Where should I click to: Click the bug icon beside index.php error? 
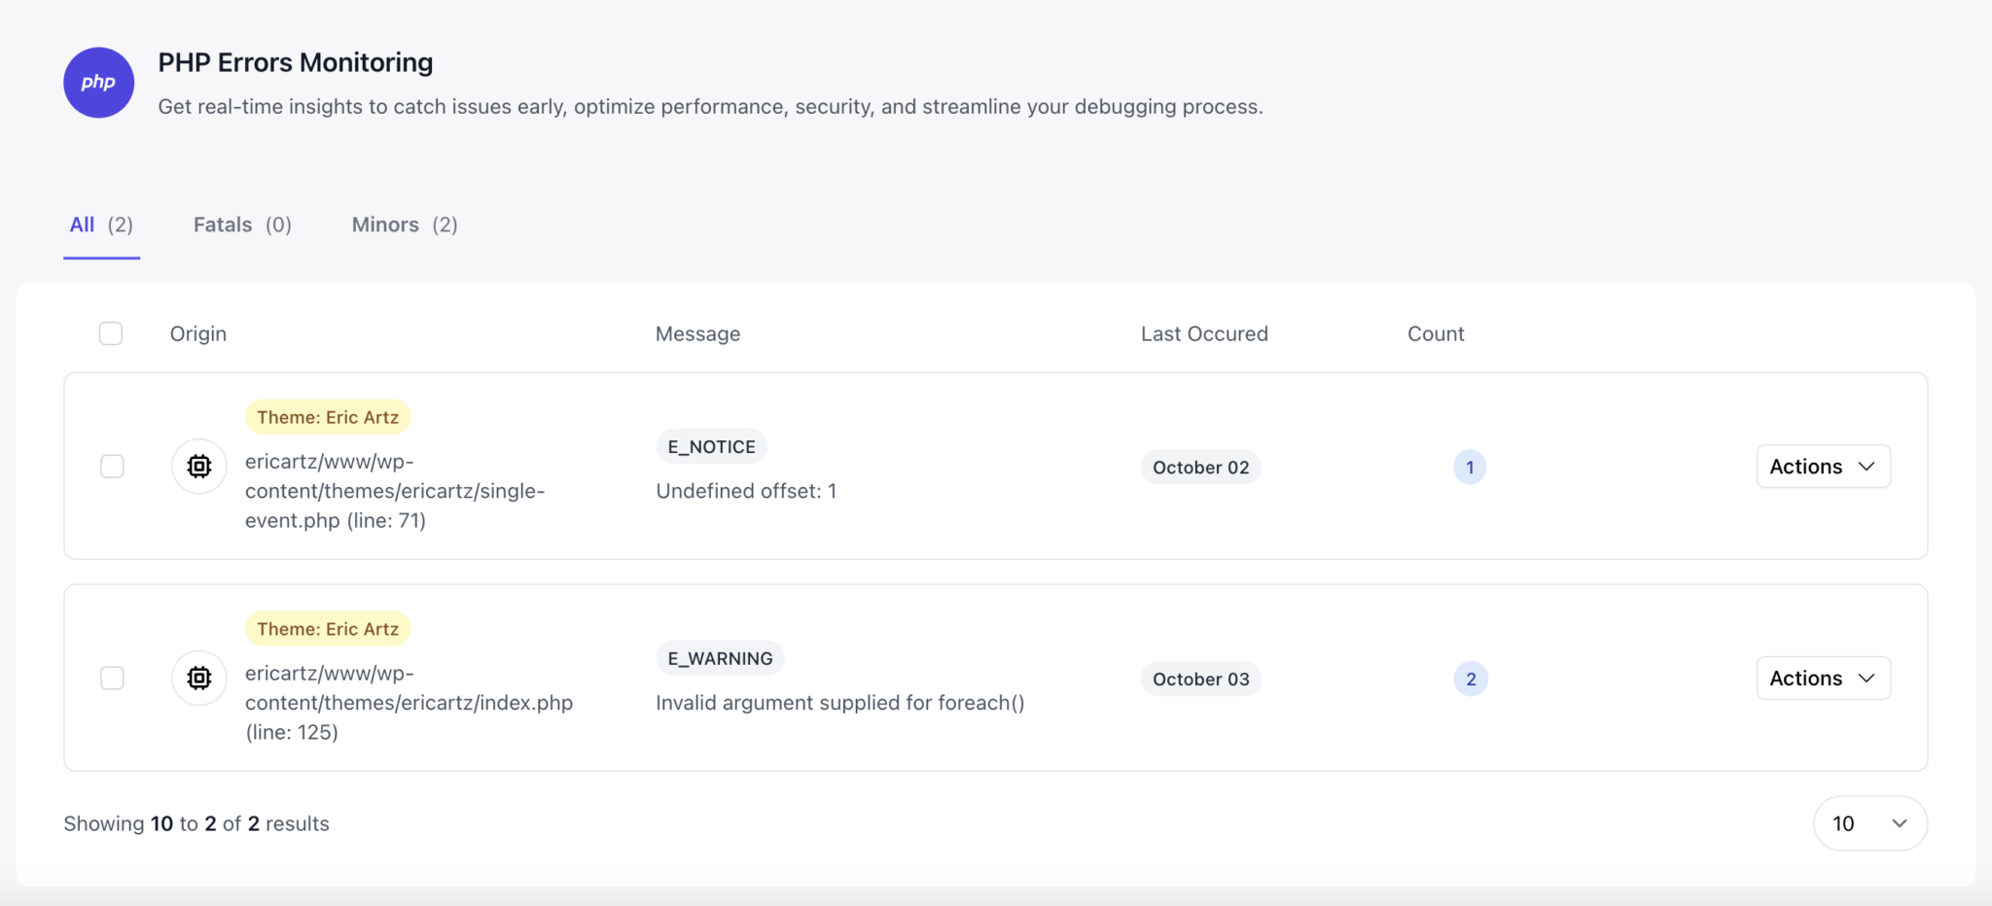(x=198, y=678)
